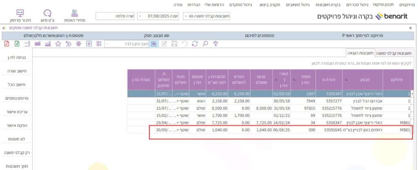Click the save diskette icon
This screenshot has height=170, width=418.
click(x=174, y=43)
